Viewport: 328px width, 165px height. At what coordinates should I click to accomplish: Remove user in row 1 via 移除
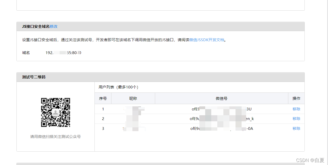coord(296,109)
